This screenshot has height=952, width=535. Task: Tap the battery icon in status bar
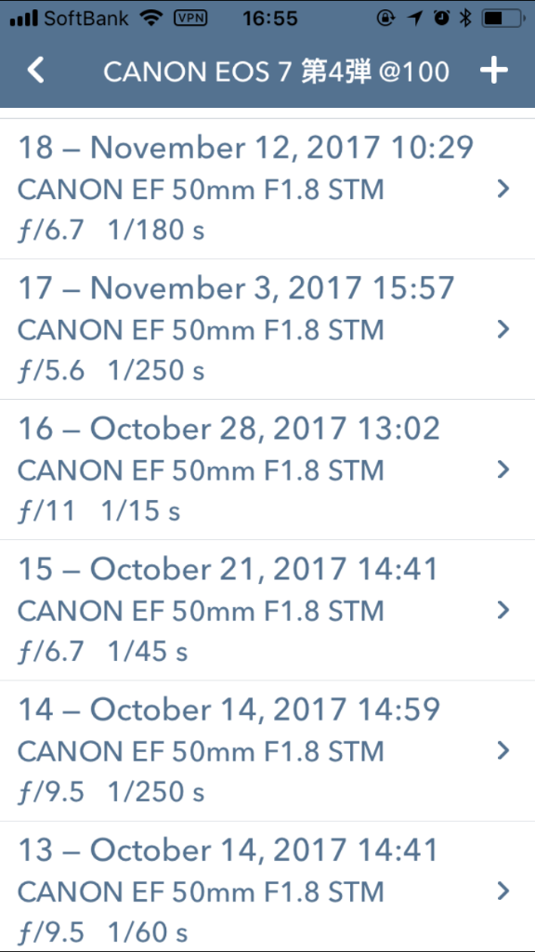coord(502,19)
